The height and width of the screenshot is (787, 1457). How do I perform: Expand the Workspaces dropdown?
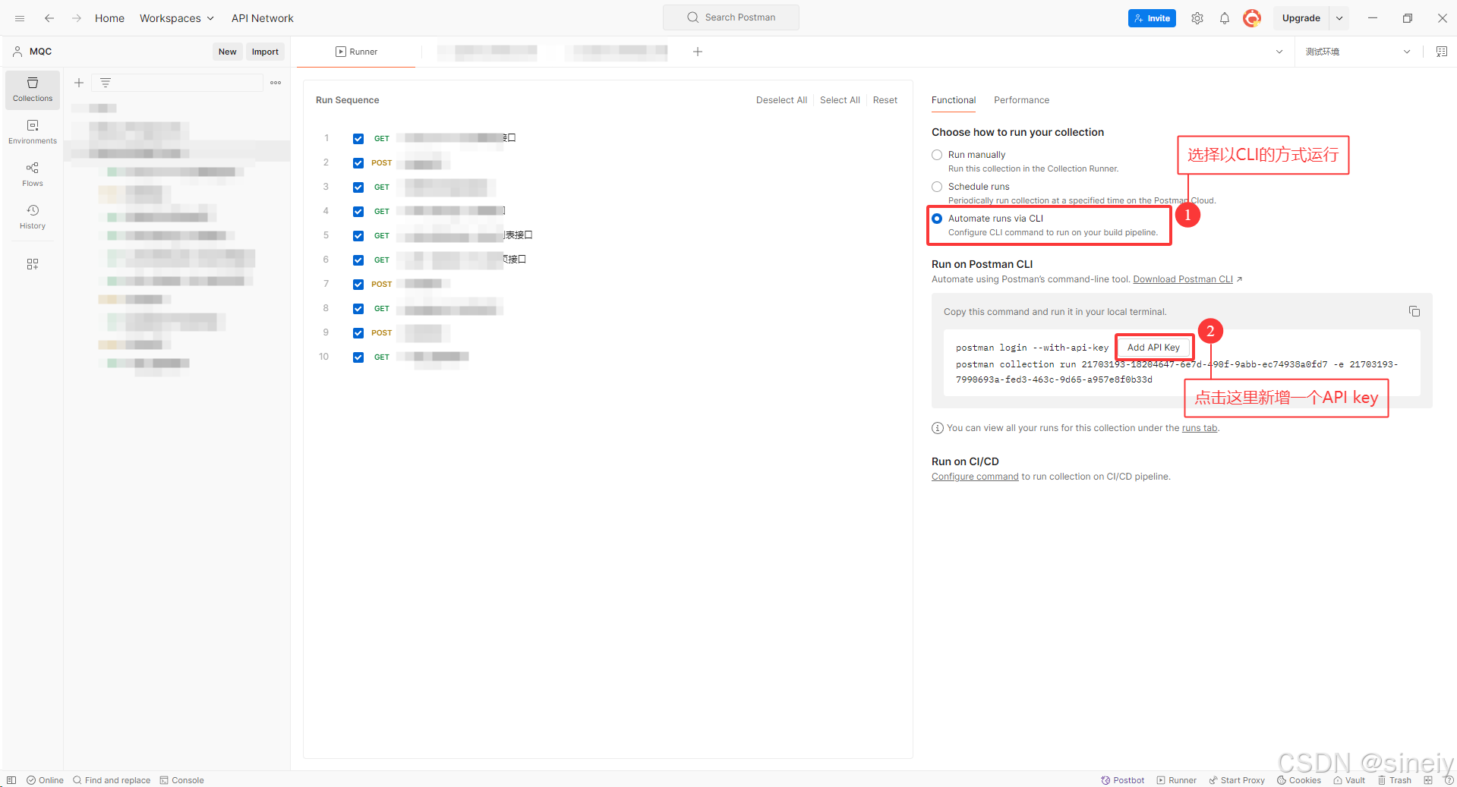coord(177,18)
